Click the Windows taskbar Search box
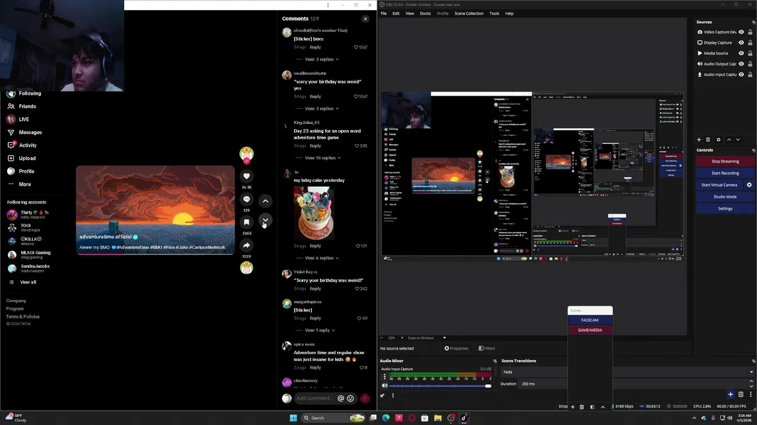 click(x=333, y=418)
